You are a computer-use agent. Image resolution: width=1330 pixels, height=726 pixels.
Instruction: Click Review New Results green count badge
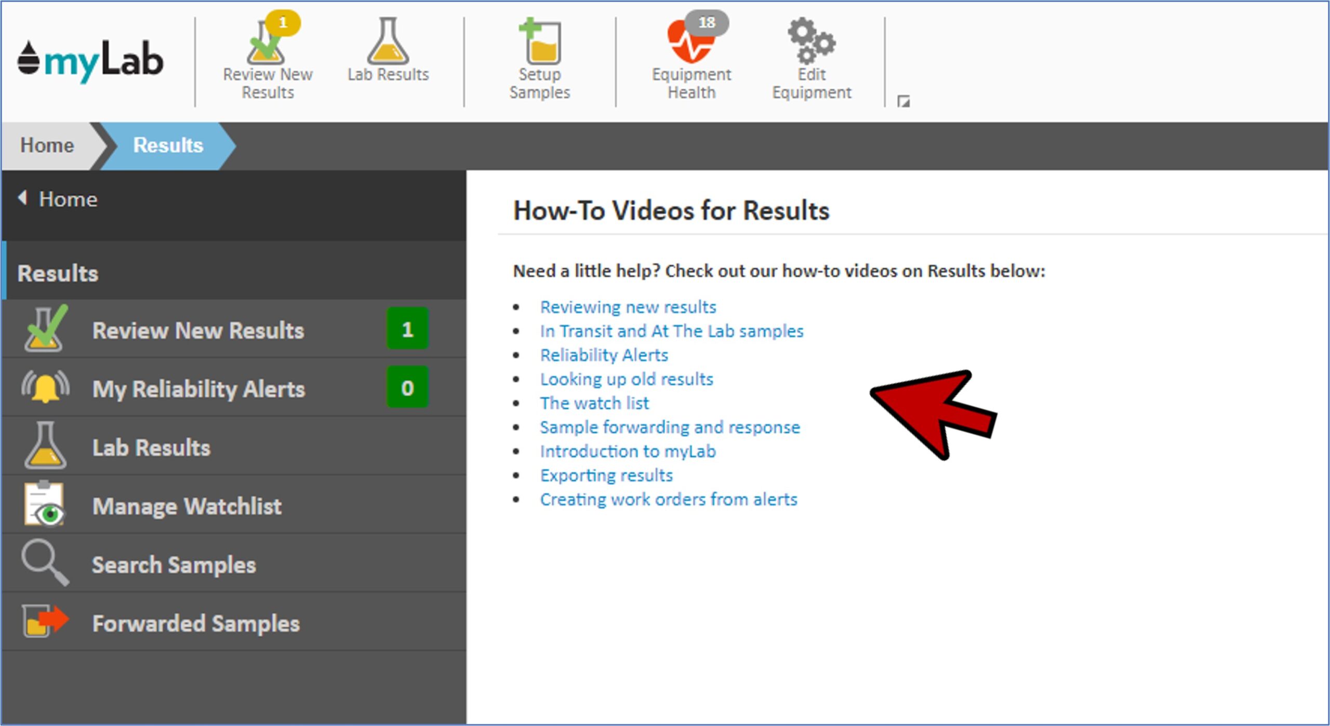point(407,329)
